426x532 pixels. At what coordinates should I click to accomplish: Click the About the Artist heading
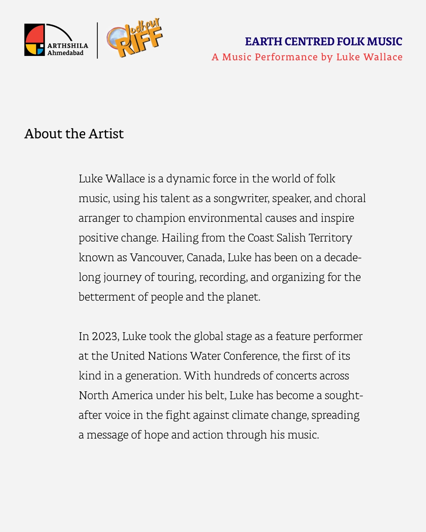click(x=74, y=134)
